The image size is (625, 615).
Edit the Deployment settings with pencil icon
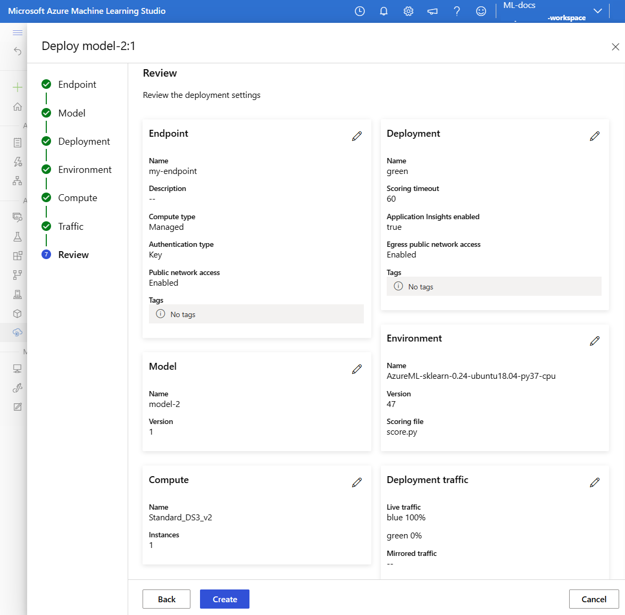click(x=595, y=136)
